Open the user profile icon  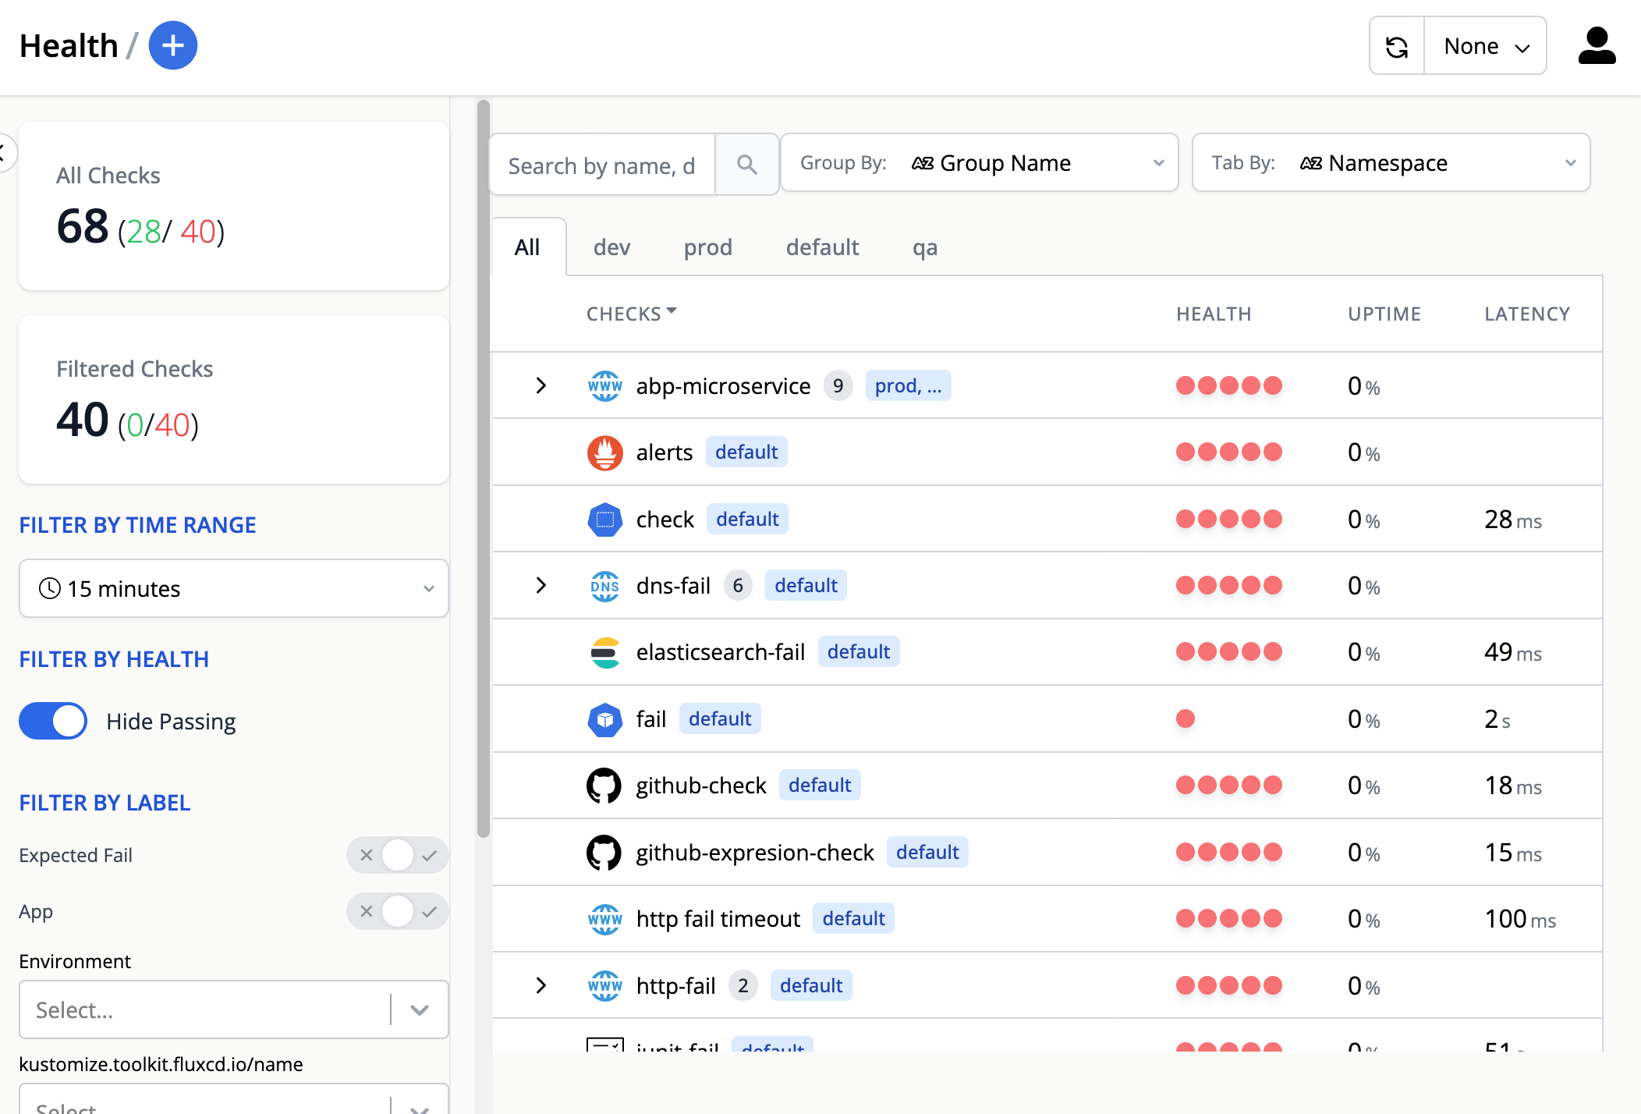[1597, 47]
